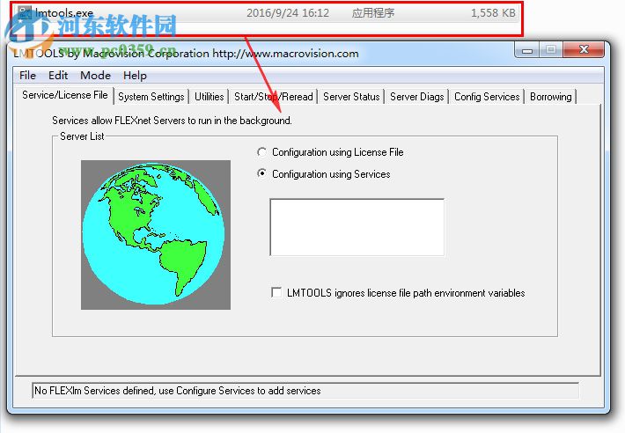Click the Services allow FLEXnet Servers description

(172, 121)
